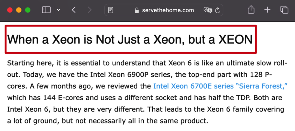Image resolution: width=295 pixels, height=131 pixels.
Task: Toggle Reader view in address bar
Action: pos(111,10)
